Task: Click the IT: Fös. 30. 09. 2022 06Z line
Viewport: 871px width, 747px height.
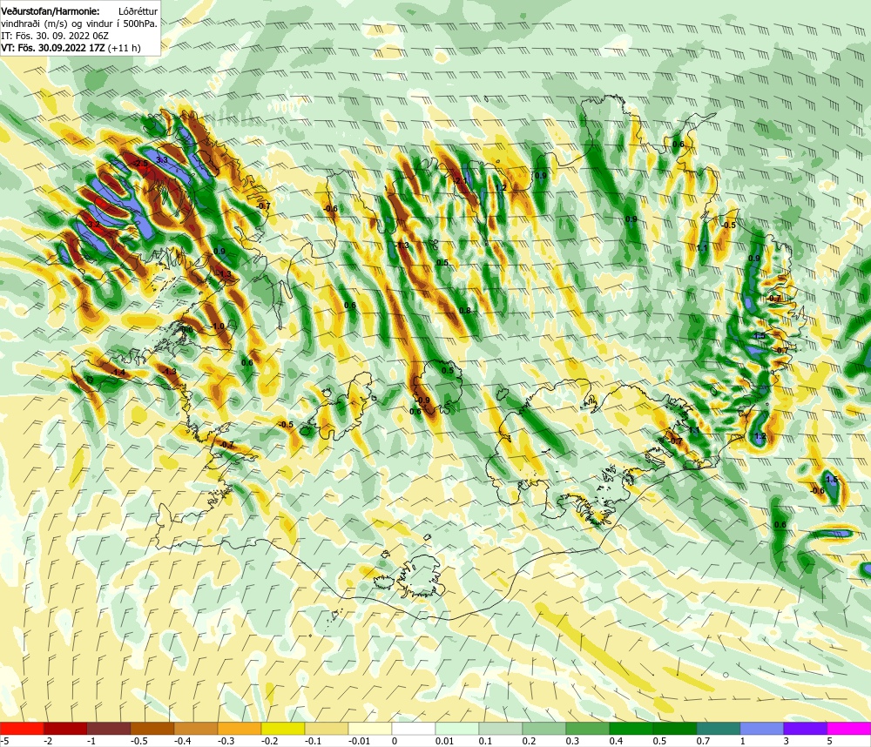Action: pos(54,36)
